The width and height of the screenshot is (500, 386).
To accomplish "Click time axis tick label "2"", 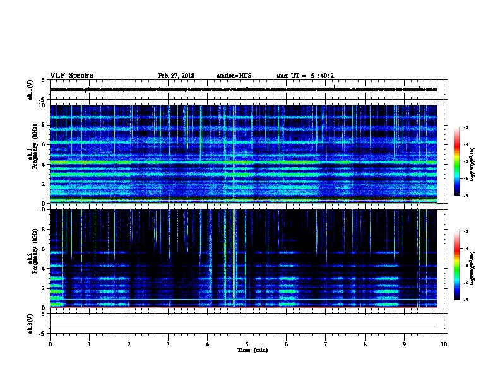I will (x=129, y=344).
